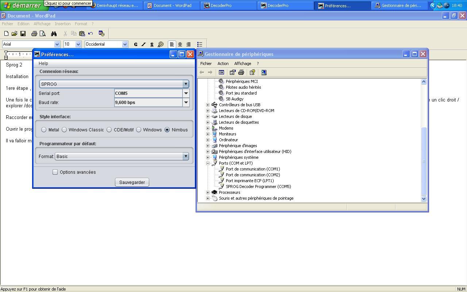This screenshot has width=467, height=292.
Task: Open Action menu in Device Manager
Action: click(223, 64)
